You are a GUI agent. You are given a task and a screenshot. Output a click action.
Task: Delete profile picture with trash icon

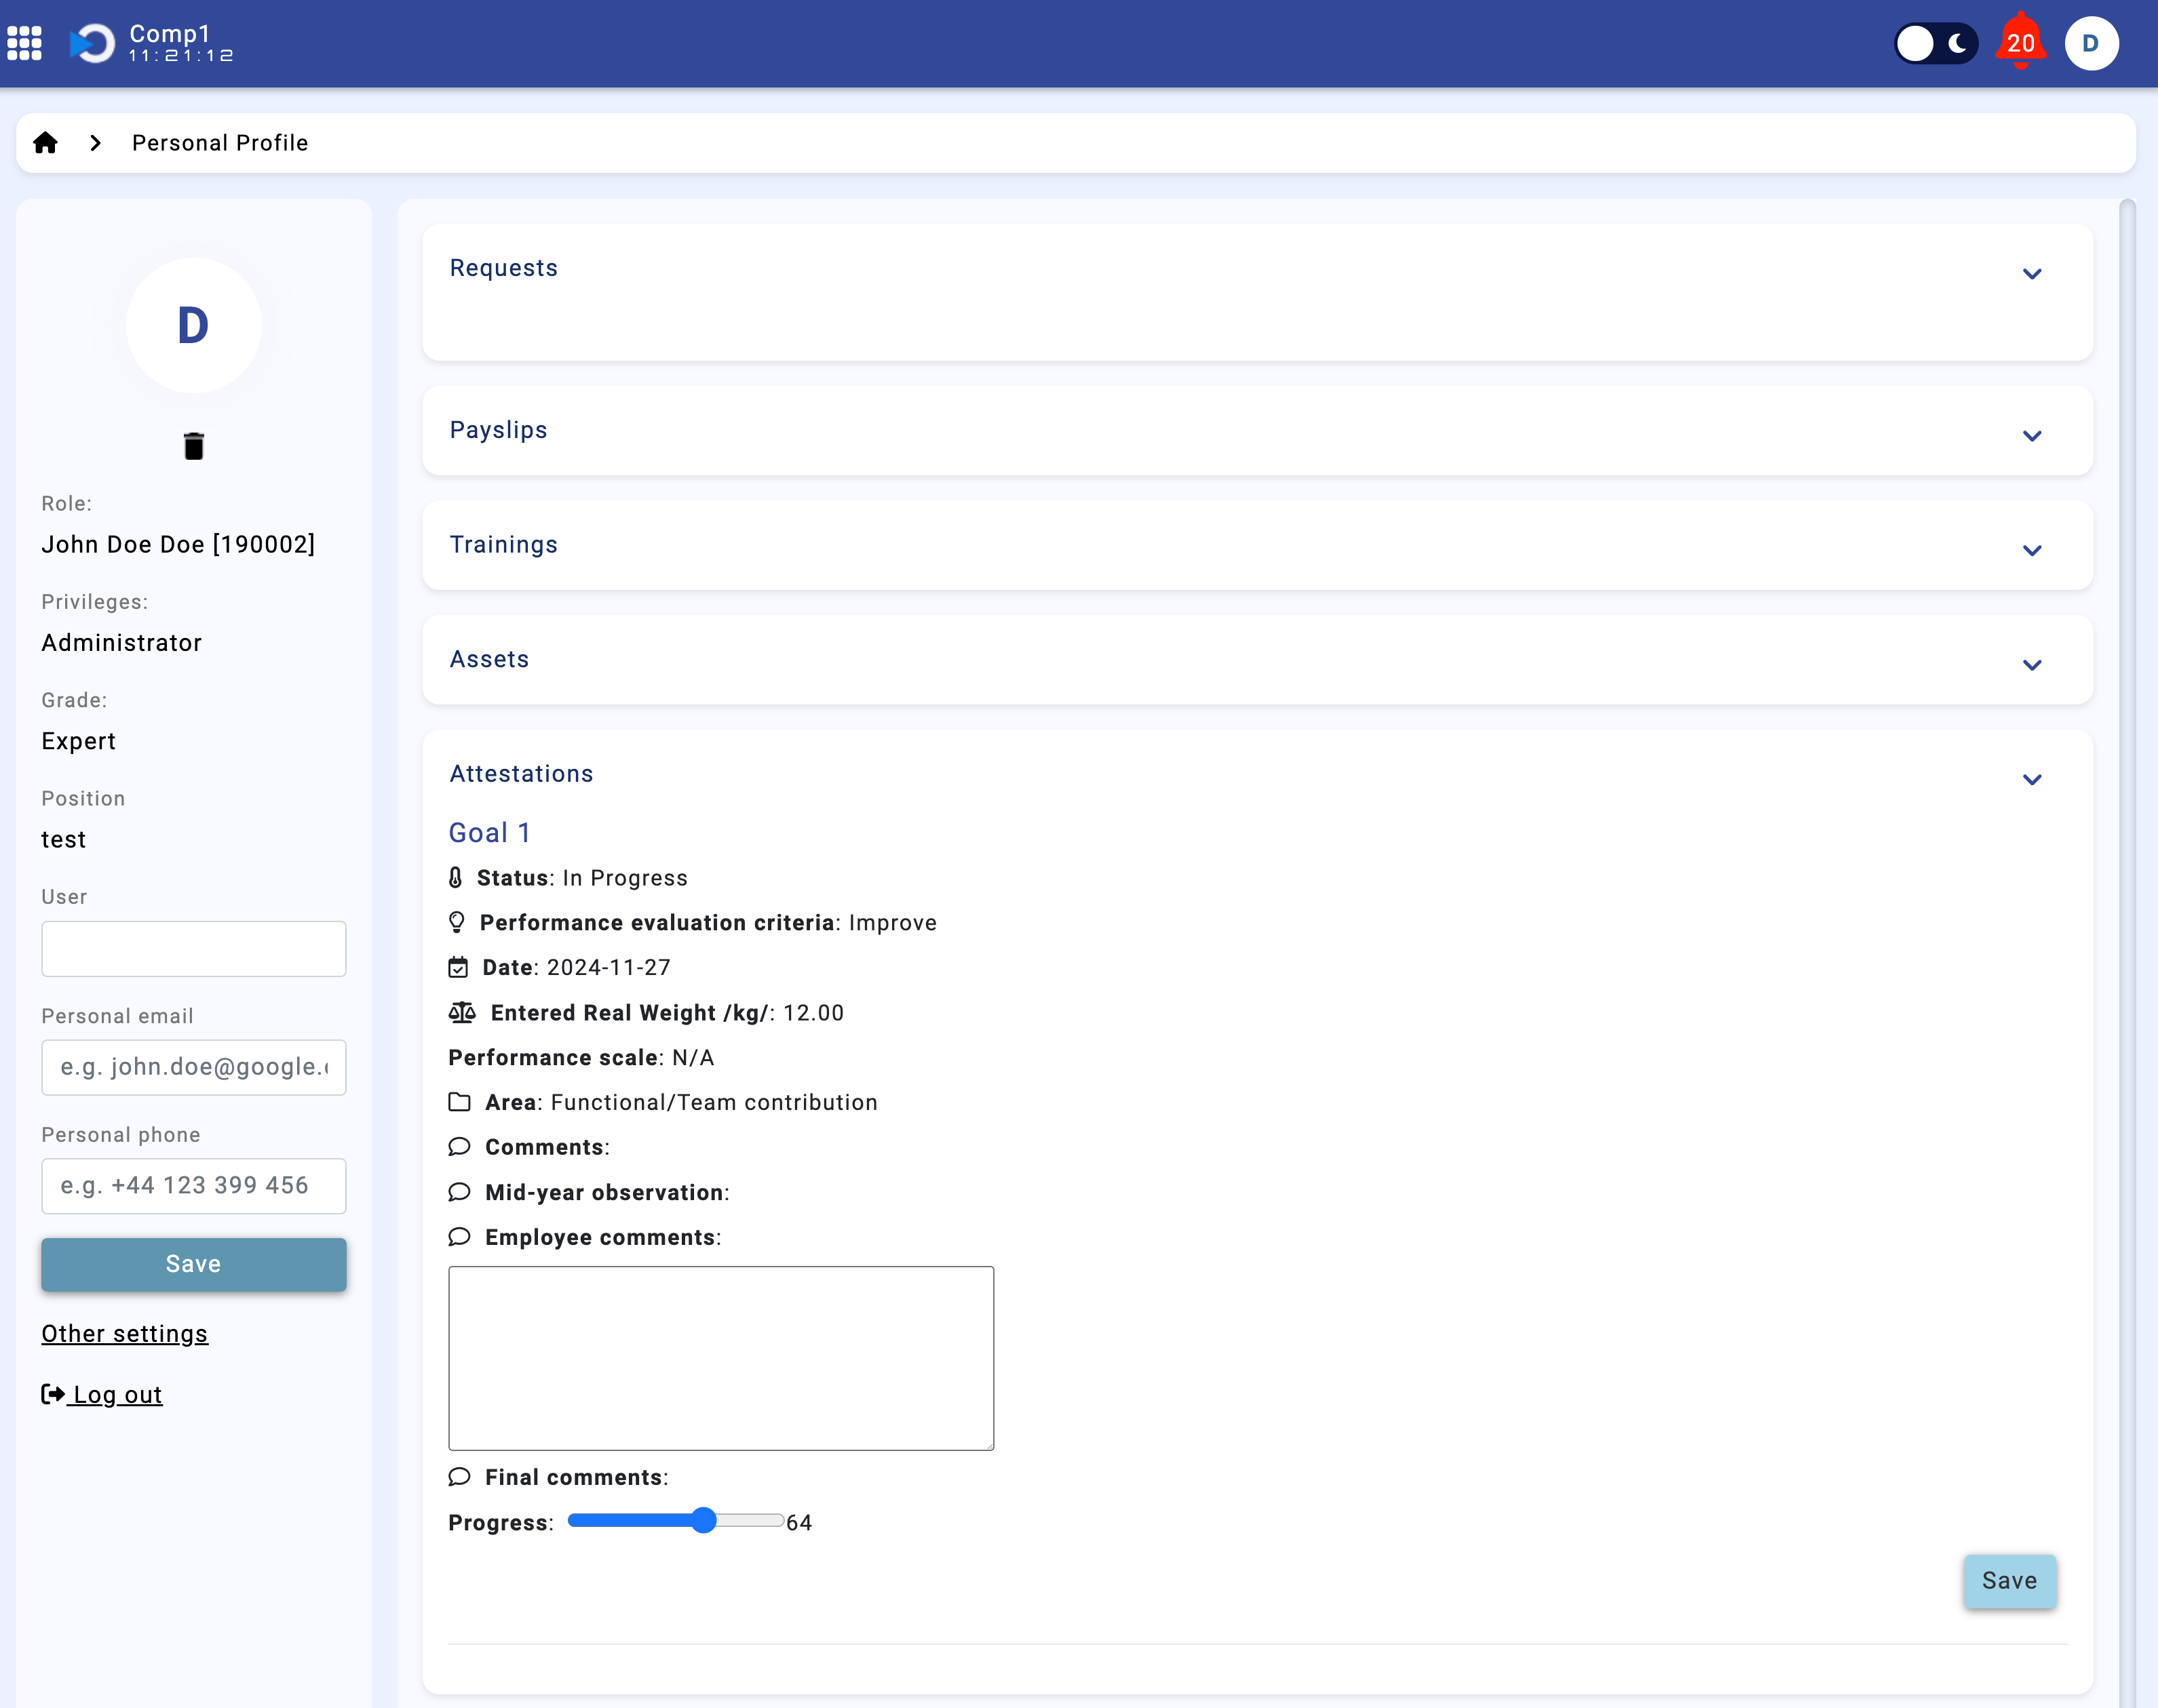point(193,446)
